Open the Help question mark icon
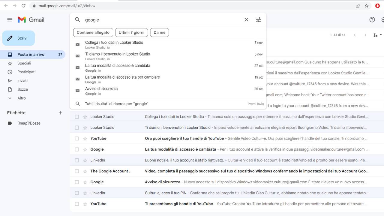The width and height of the screenshot is (384, 216). [x=372, y=20]
